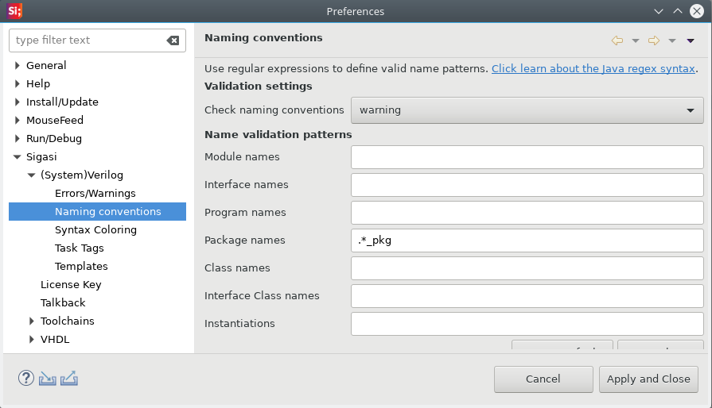Collapse the Sigasi tree node
Screen dimensions: 712x408
(x=18, y=156)
